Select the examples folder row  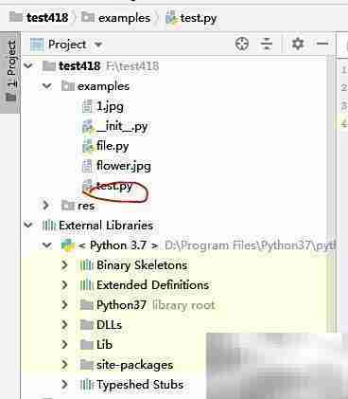coord(103,86)
